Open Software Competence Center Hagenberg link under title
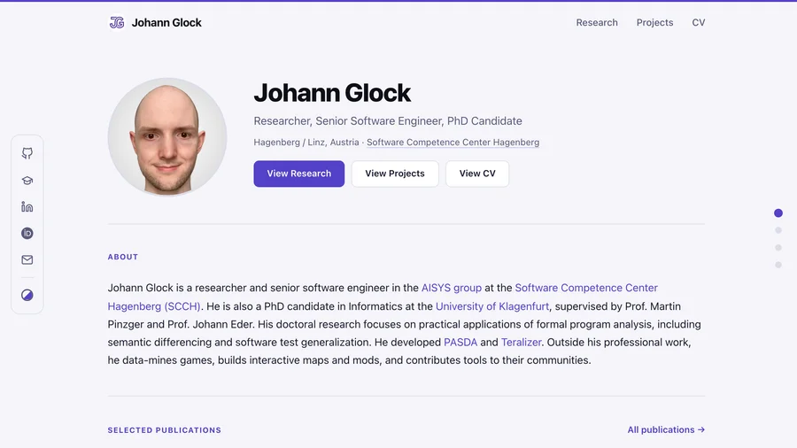This screenshot has height=448, width=797. 453,143
